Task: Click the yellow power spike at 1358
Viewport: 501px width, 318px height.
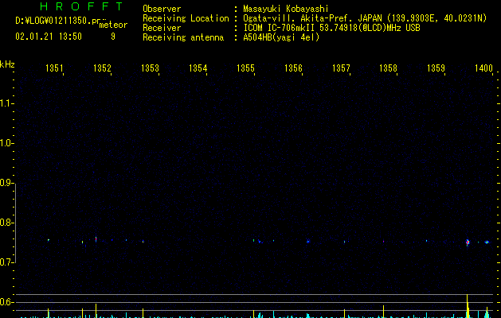Action: coord(383,312)
